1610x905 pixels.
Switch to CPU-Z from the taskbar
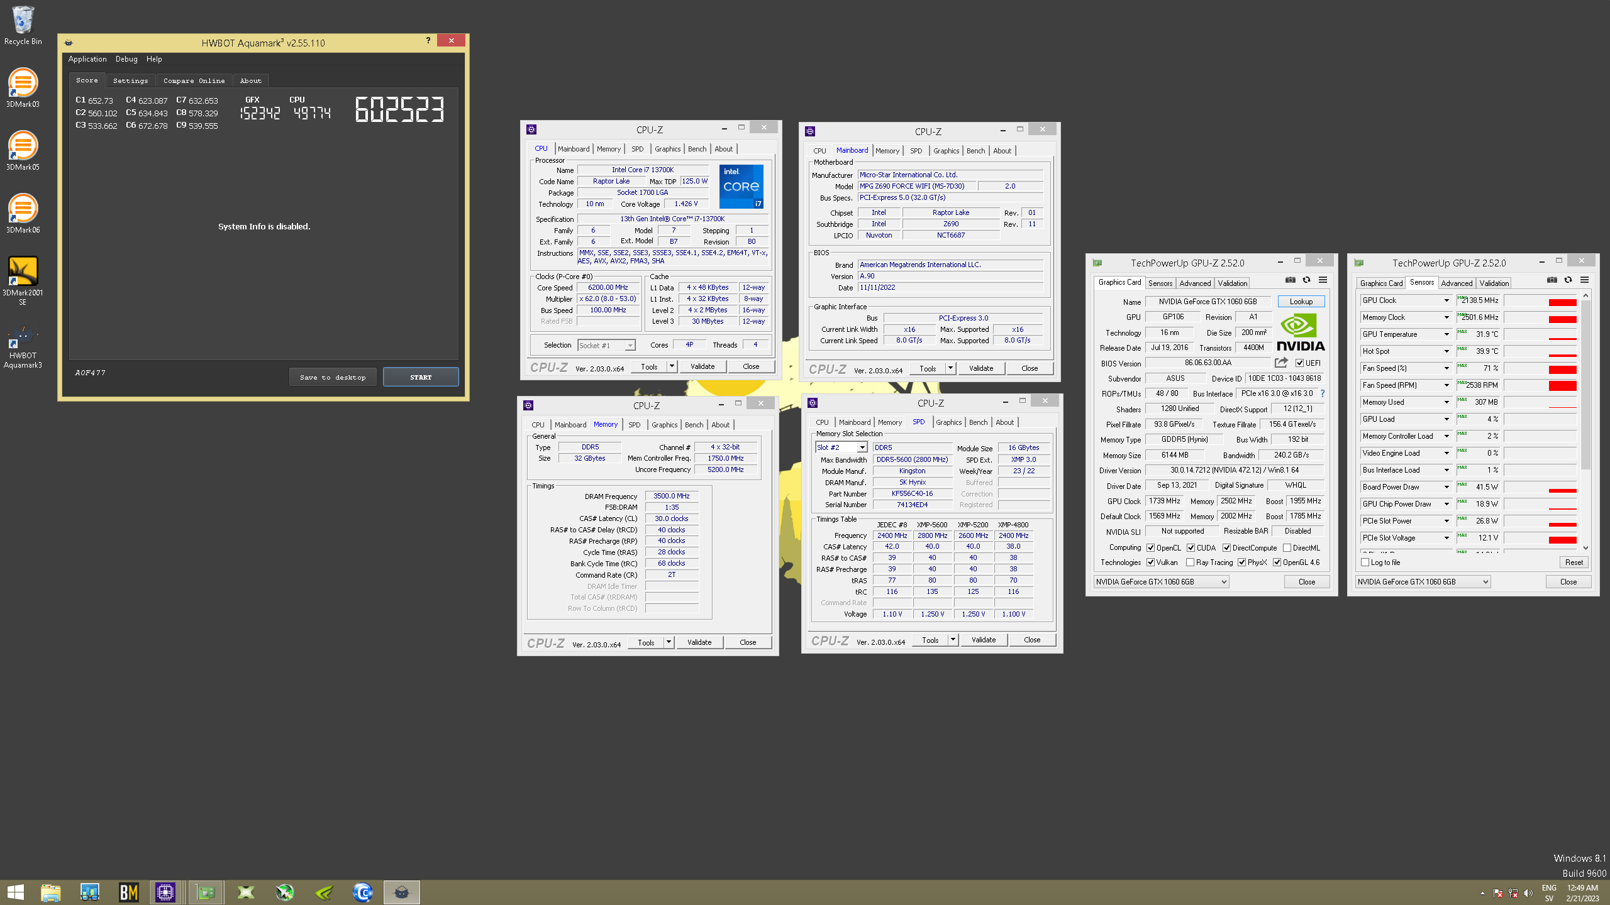coord(165,892)
